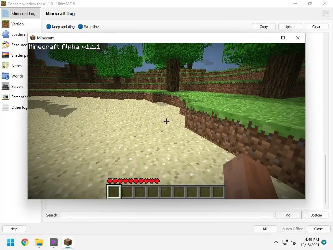The image size is (333, 250).
Task: Maximize the Minecraft game window
Action: click(283, 38)
